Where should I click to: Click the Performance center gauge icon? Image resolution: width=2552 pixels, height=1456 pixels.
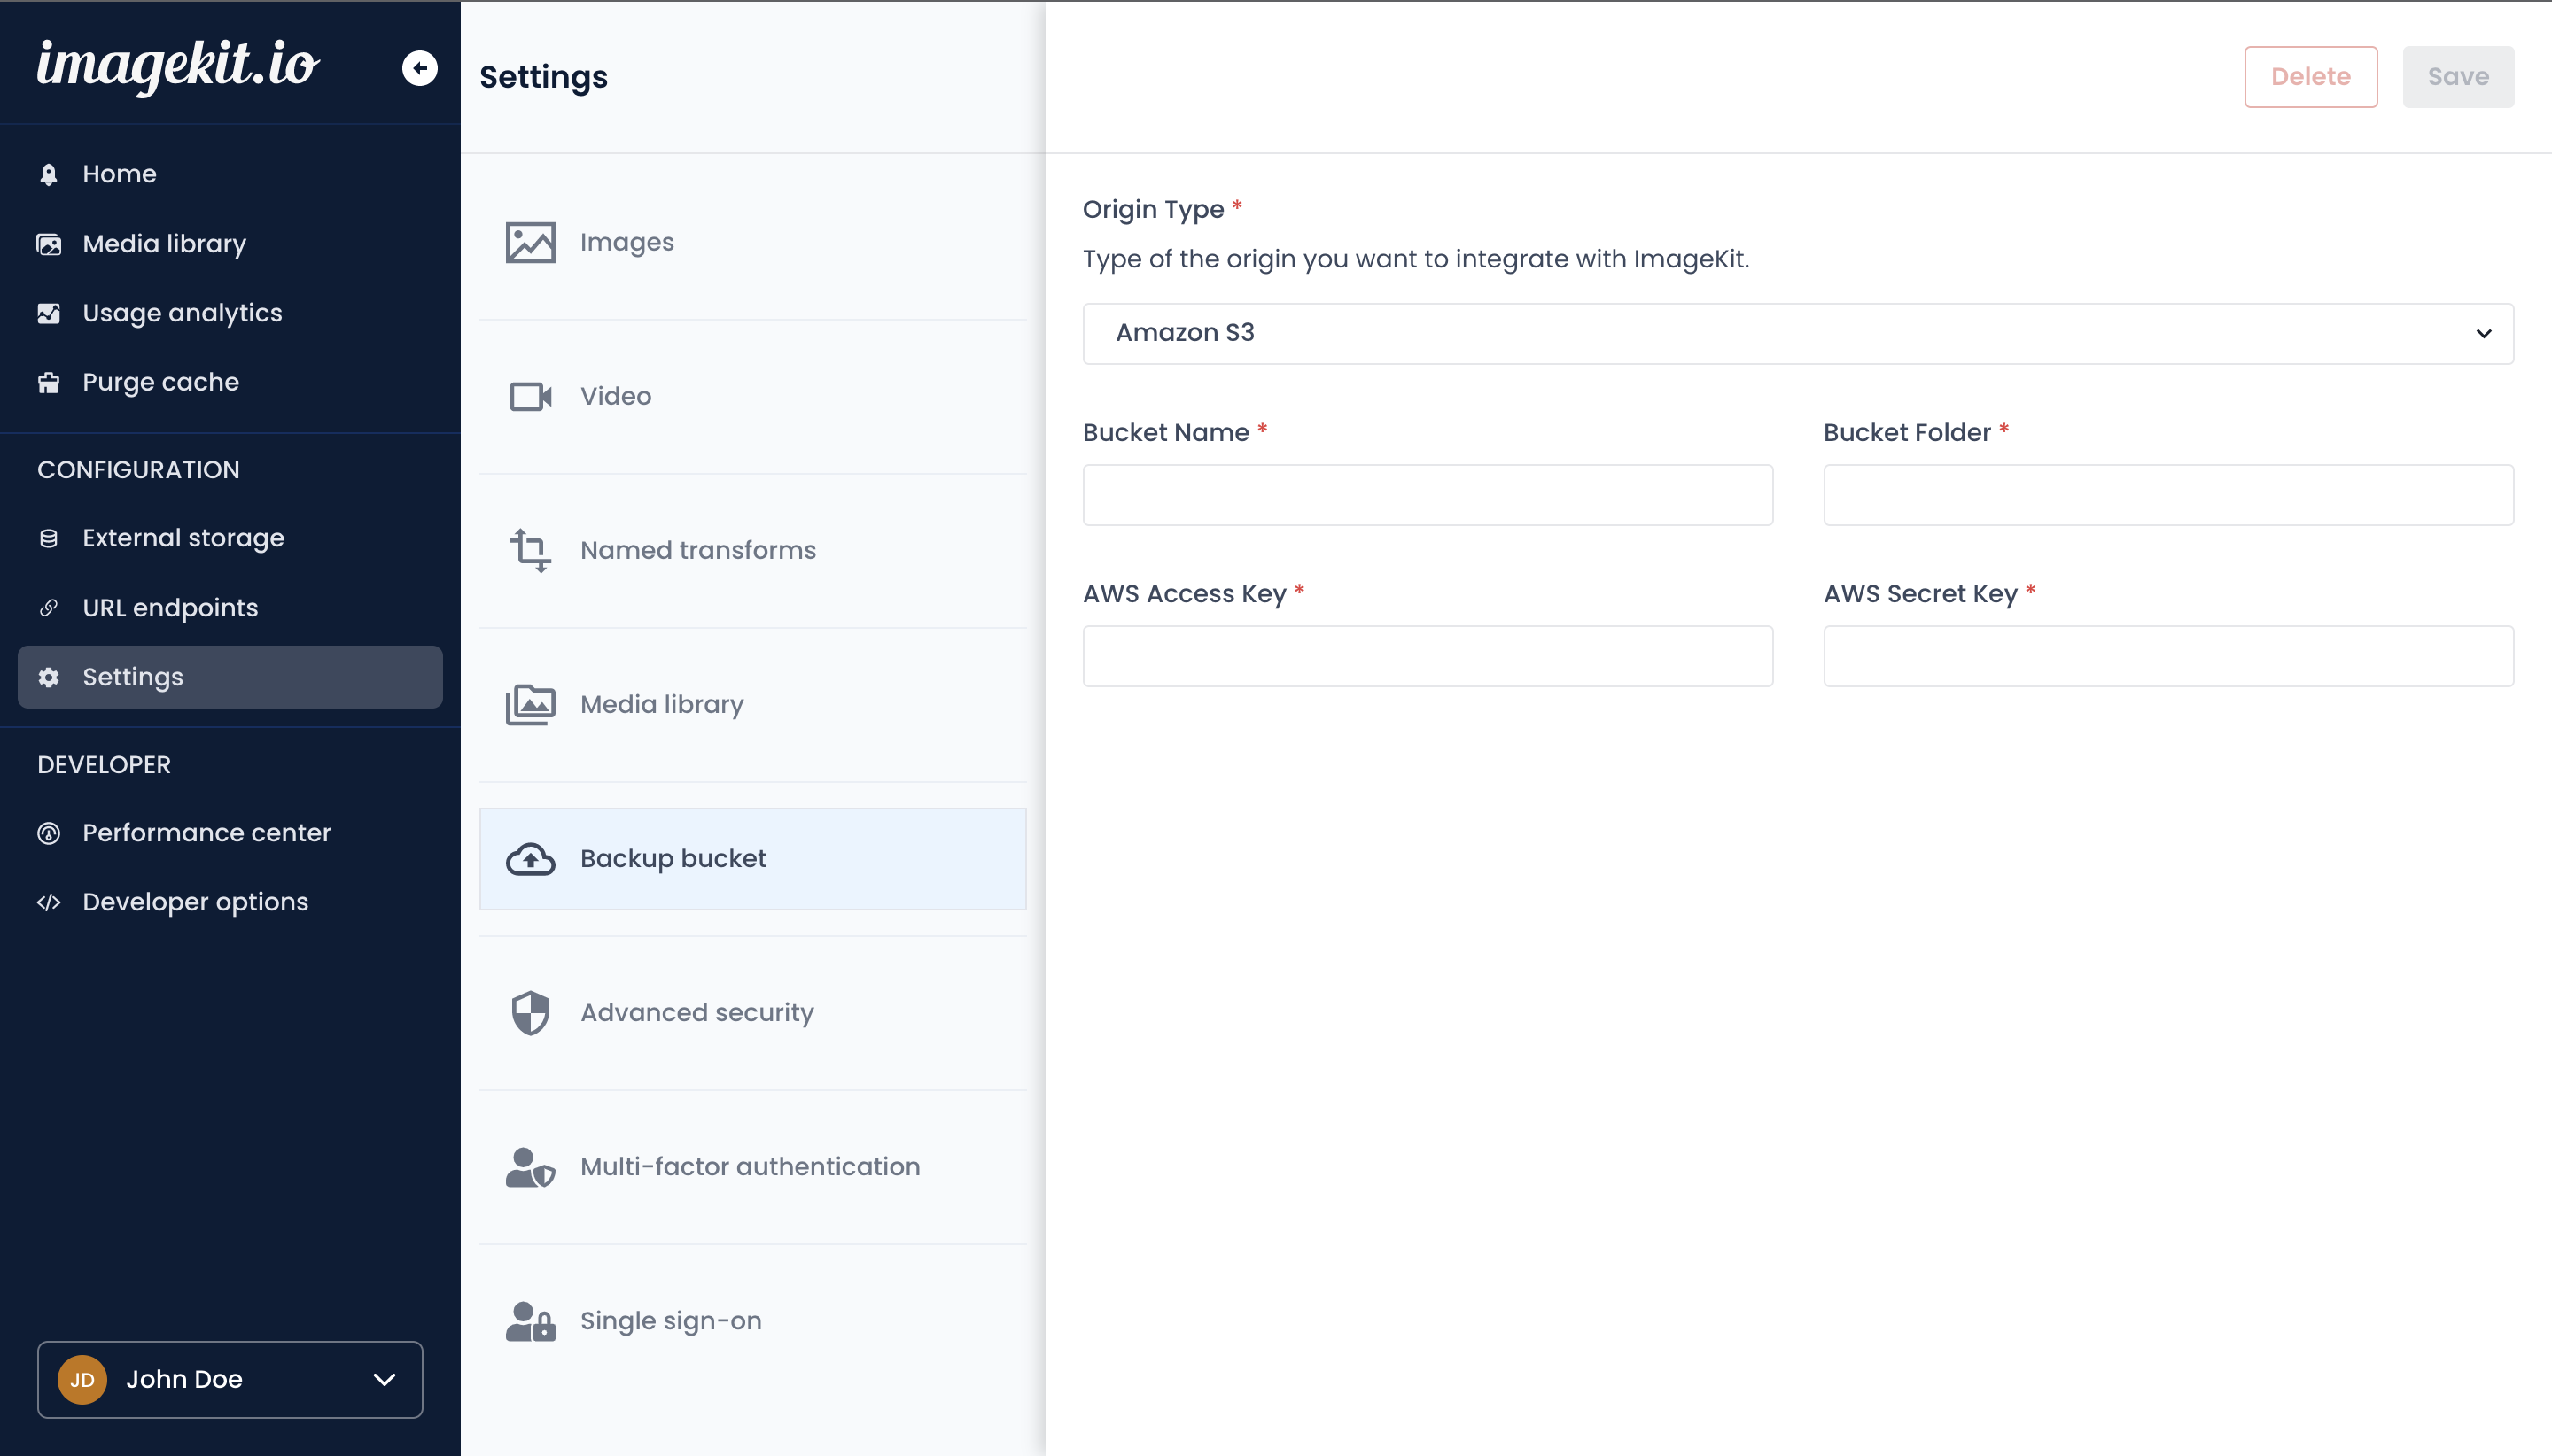point(48,833)
